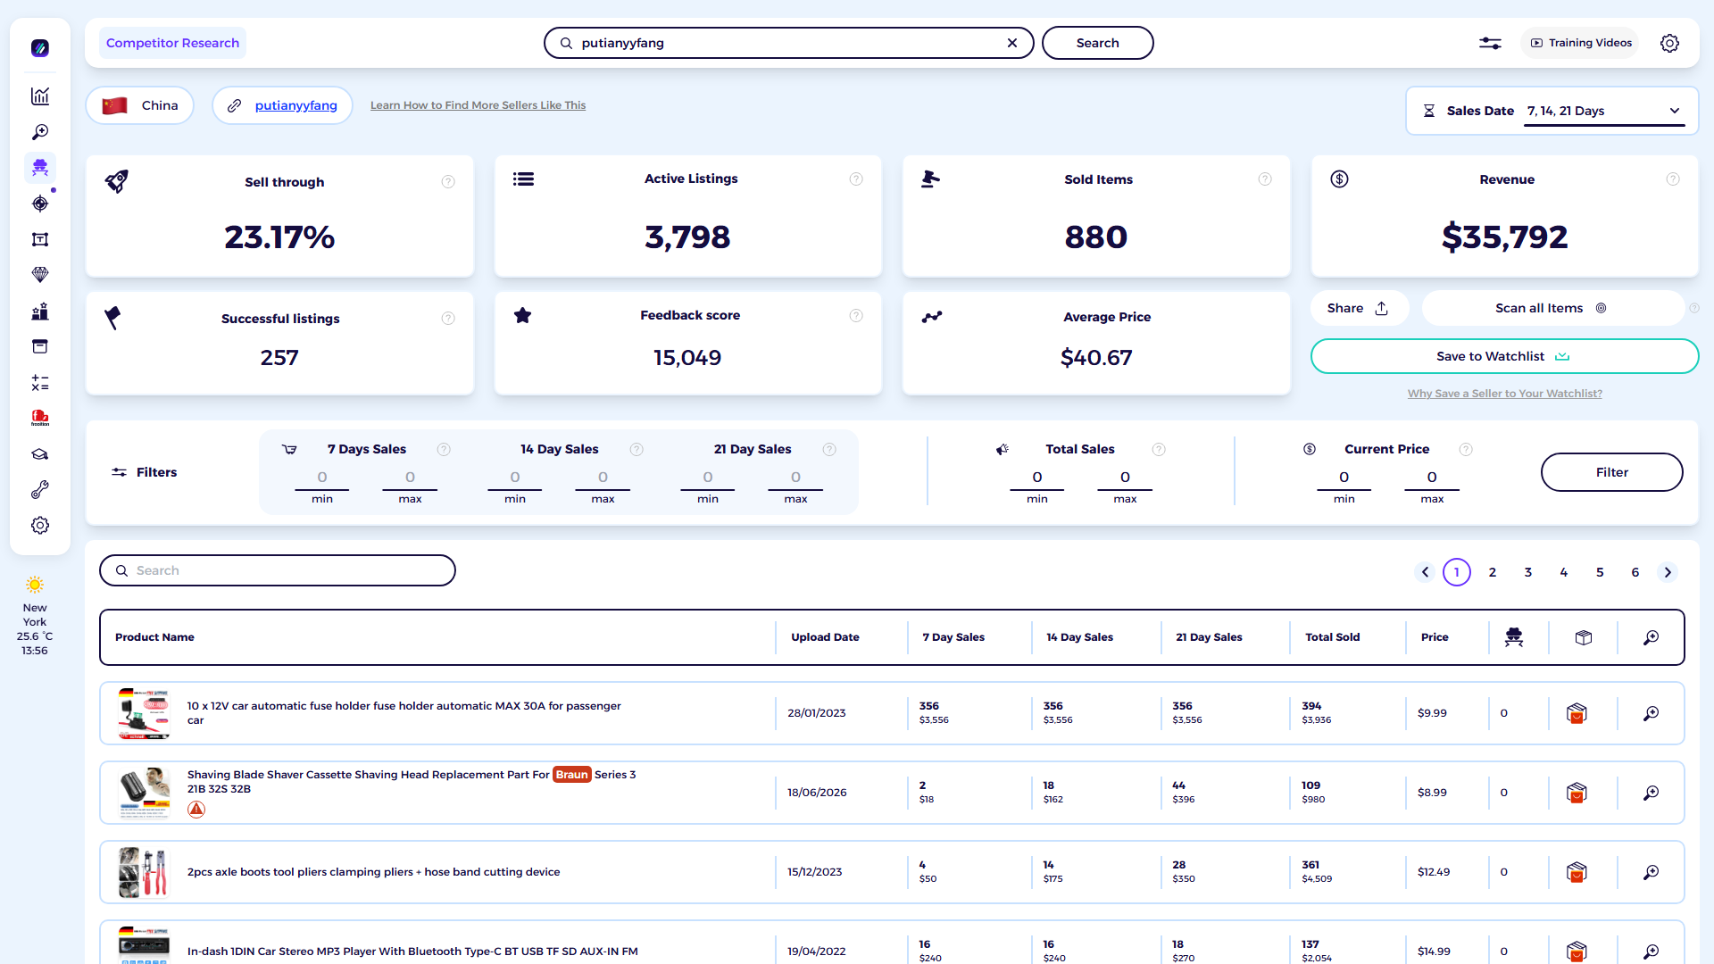Open the sidebar settings gear
This screenshot has height=964, width=1714.
[x=40, y=526]
